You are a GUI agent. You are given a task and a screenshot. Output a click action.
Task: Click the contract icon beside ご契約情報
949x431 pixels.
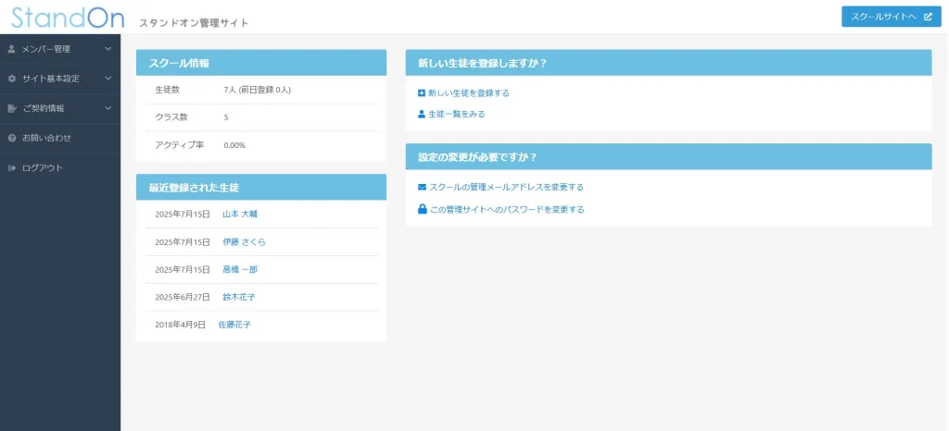click(x=11, y=108)
